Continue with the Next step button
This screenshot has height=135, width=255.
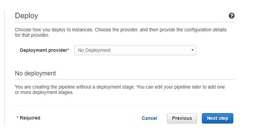pos(217,118)
